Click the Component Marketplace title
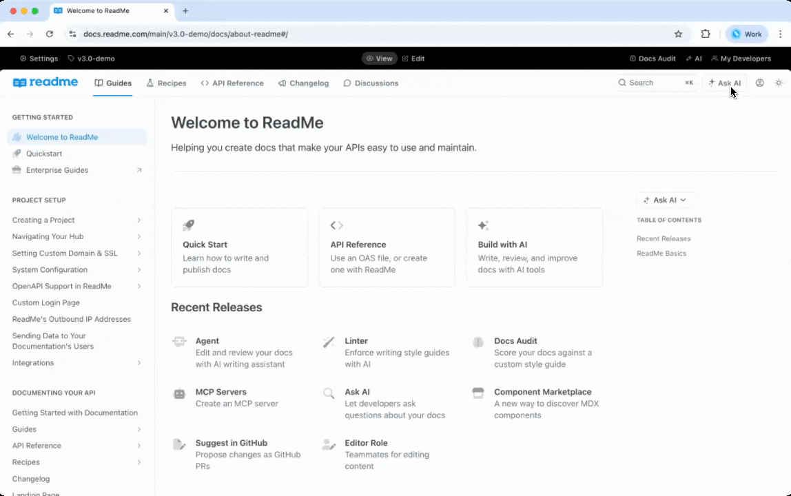The width and height of the screenshot is (791, 496). pos(542,392)
